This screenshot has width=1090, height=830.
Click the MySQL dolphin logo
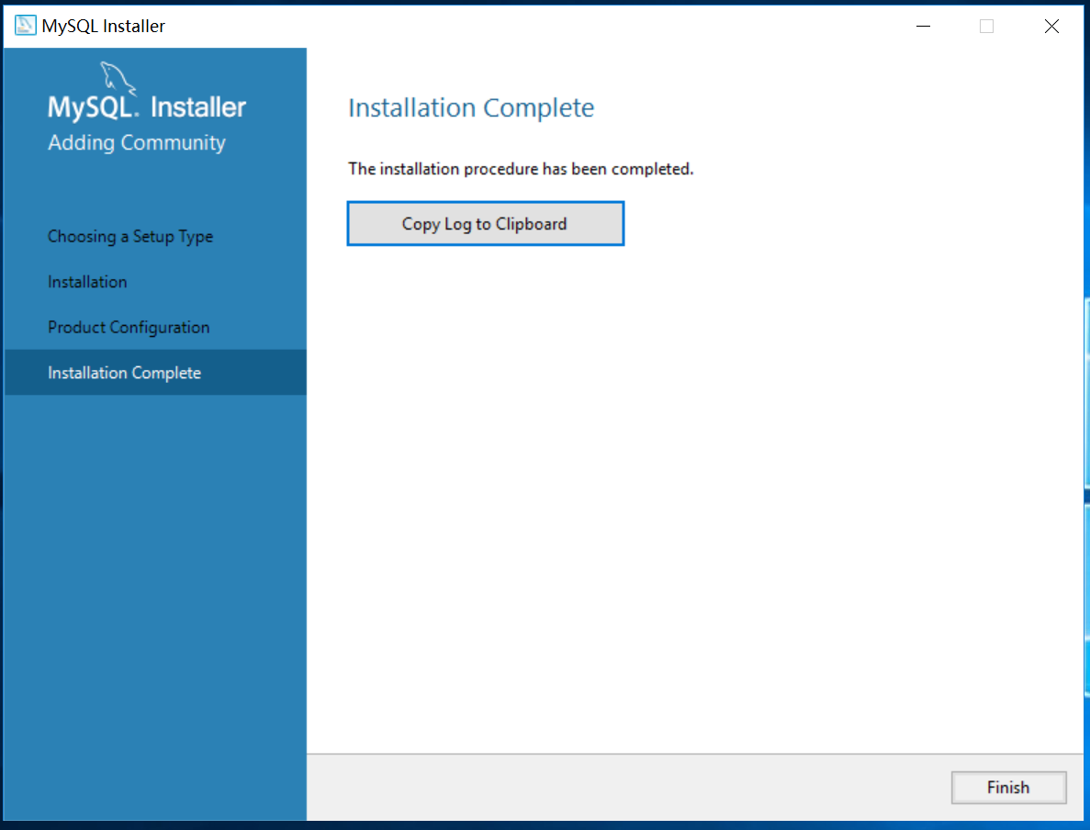[118, 77]
